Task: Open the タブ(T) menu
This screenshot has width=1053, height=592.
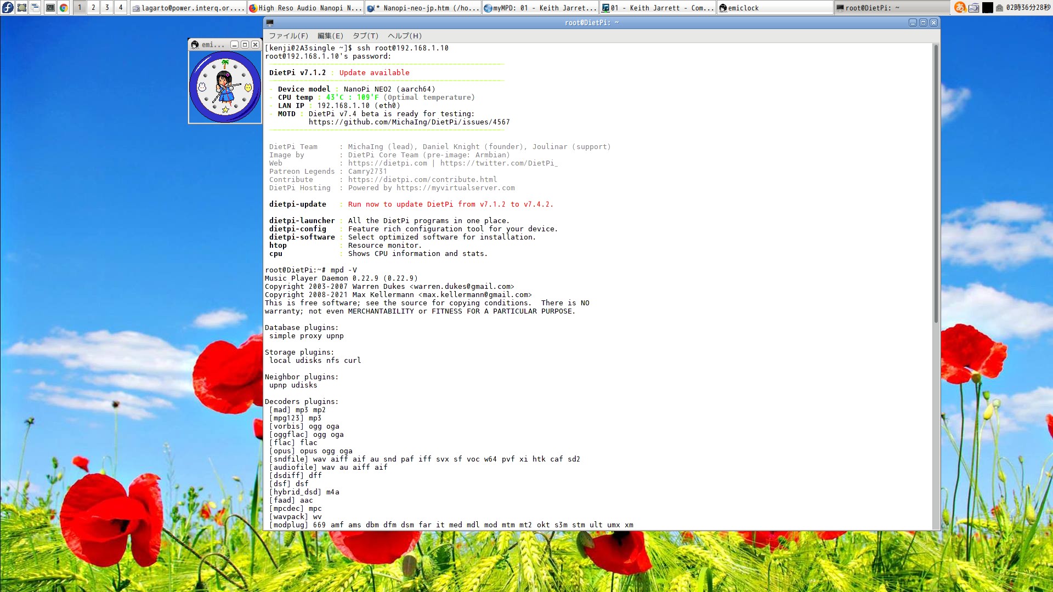Action: 365,36
